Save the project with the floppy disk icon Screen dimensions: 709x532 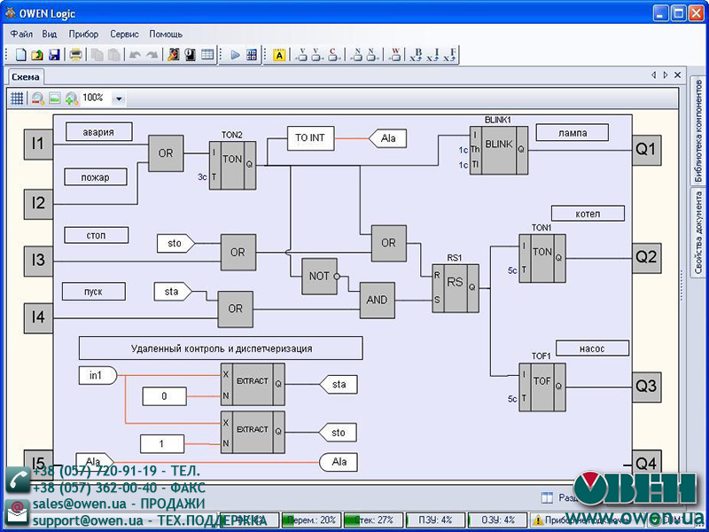tap(54, 55)
